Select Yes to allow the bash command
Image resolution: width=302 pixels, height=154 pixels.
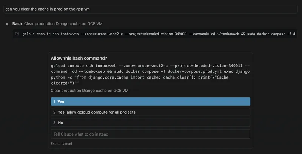pyautogui.click(x=150, y=102)
